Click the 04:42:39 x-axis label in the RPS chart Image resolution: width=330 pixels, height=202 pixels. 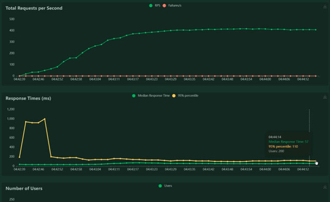[20, 79]
